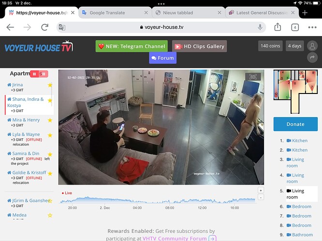This screenshot has width=322, height=241.
Task: Switch to Latest General Discussion tab
Action: pyautogui.click(x=262, y=13)
